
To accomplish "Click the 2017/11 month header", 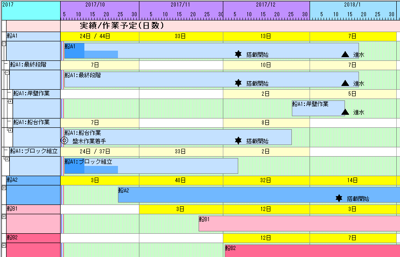I will (181, 4).
